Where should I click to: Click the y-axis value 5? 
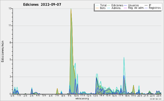click(x=10, y=60)
